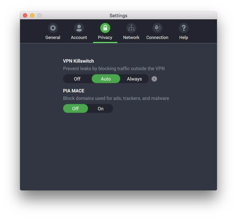Close the Settings window with red button

click(x=25, y=15)
